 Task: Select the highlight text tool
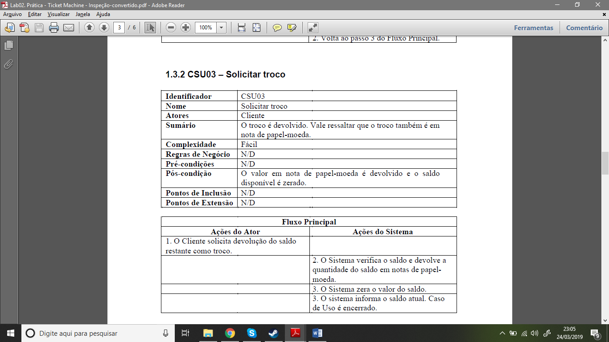click(292, 28)
